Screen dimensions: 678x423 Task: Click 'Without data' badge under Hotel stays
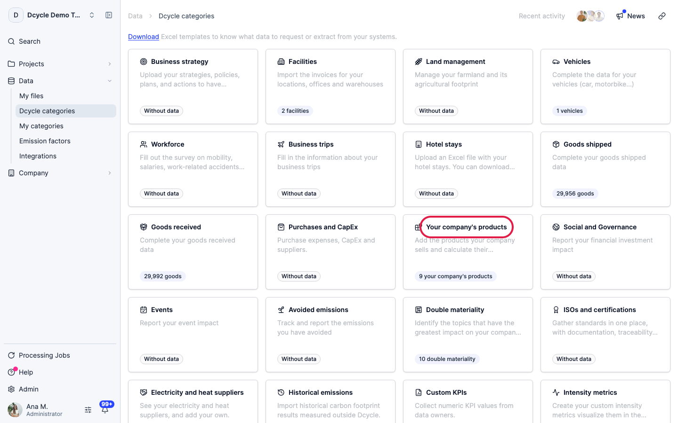pos(436,194)
